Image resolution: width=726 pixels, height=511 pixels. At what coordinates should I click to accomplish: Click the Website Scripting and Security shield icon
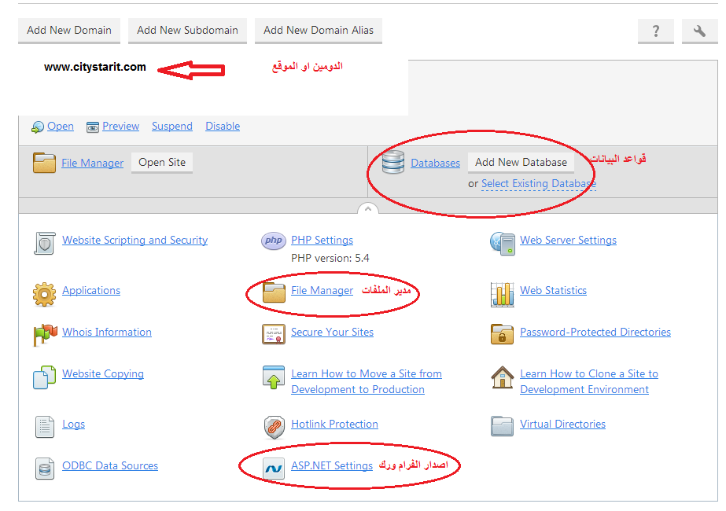[x=45, y=243]
